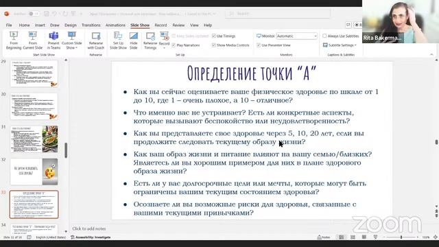This screenshot has height=247, width=439.
Task: Click the Record slideshow icon
Action: 164,36
